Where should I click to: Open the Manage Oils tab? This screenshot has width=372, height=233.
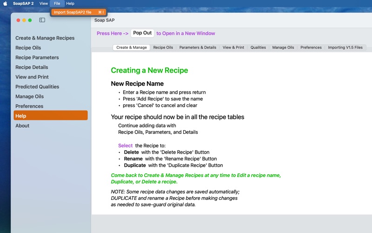(x=283, y=48)
